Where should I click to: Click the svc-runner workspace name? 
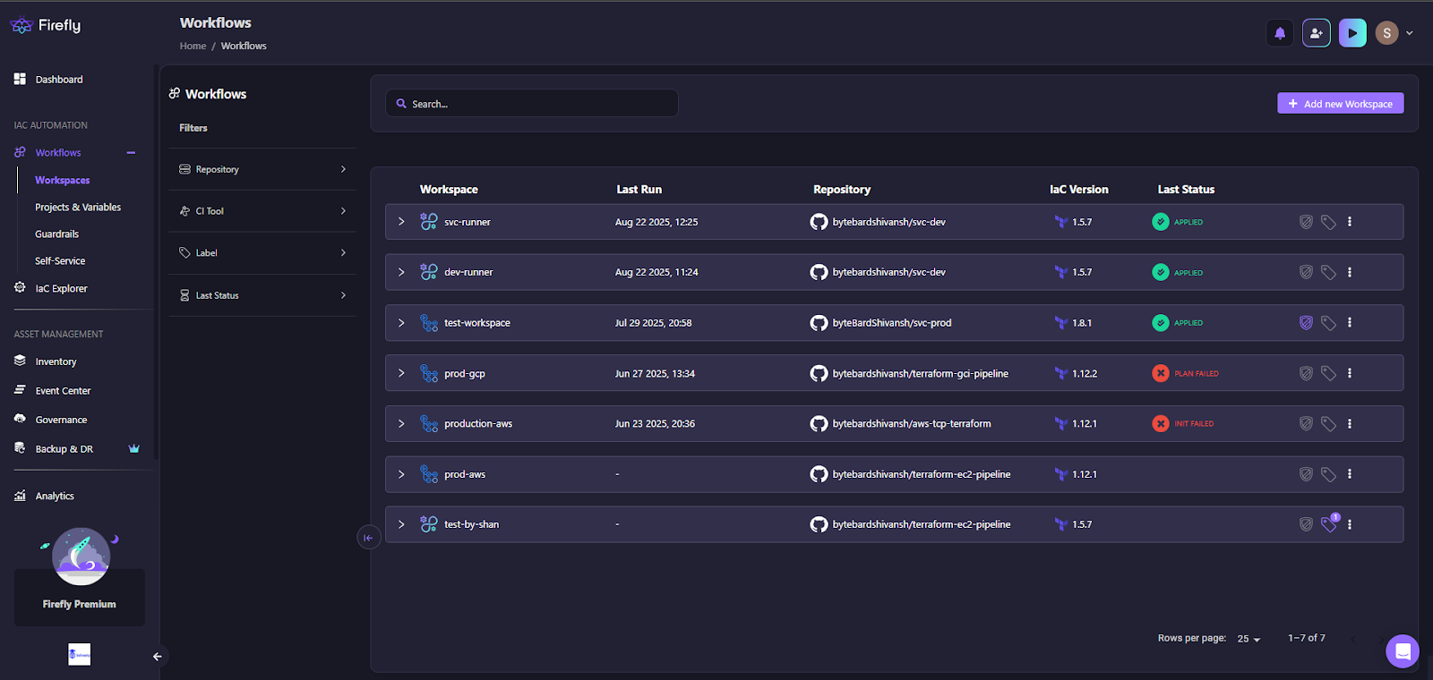[x=468, y=222]
